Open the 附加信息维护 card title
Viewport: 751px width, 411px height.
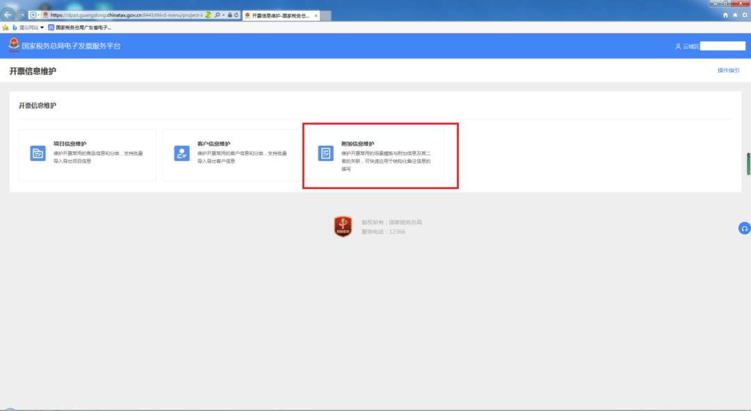tap(358, 144)
